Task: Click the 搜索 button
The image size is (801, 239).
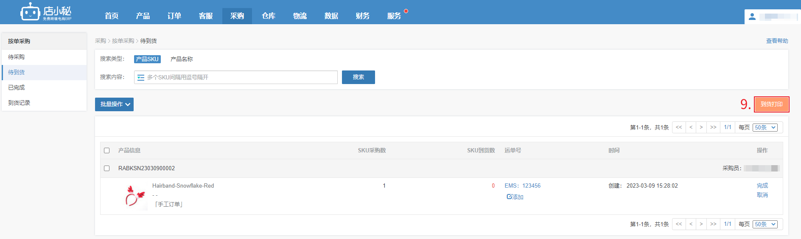Action: coord(358,77)
